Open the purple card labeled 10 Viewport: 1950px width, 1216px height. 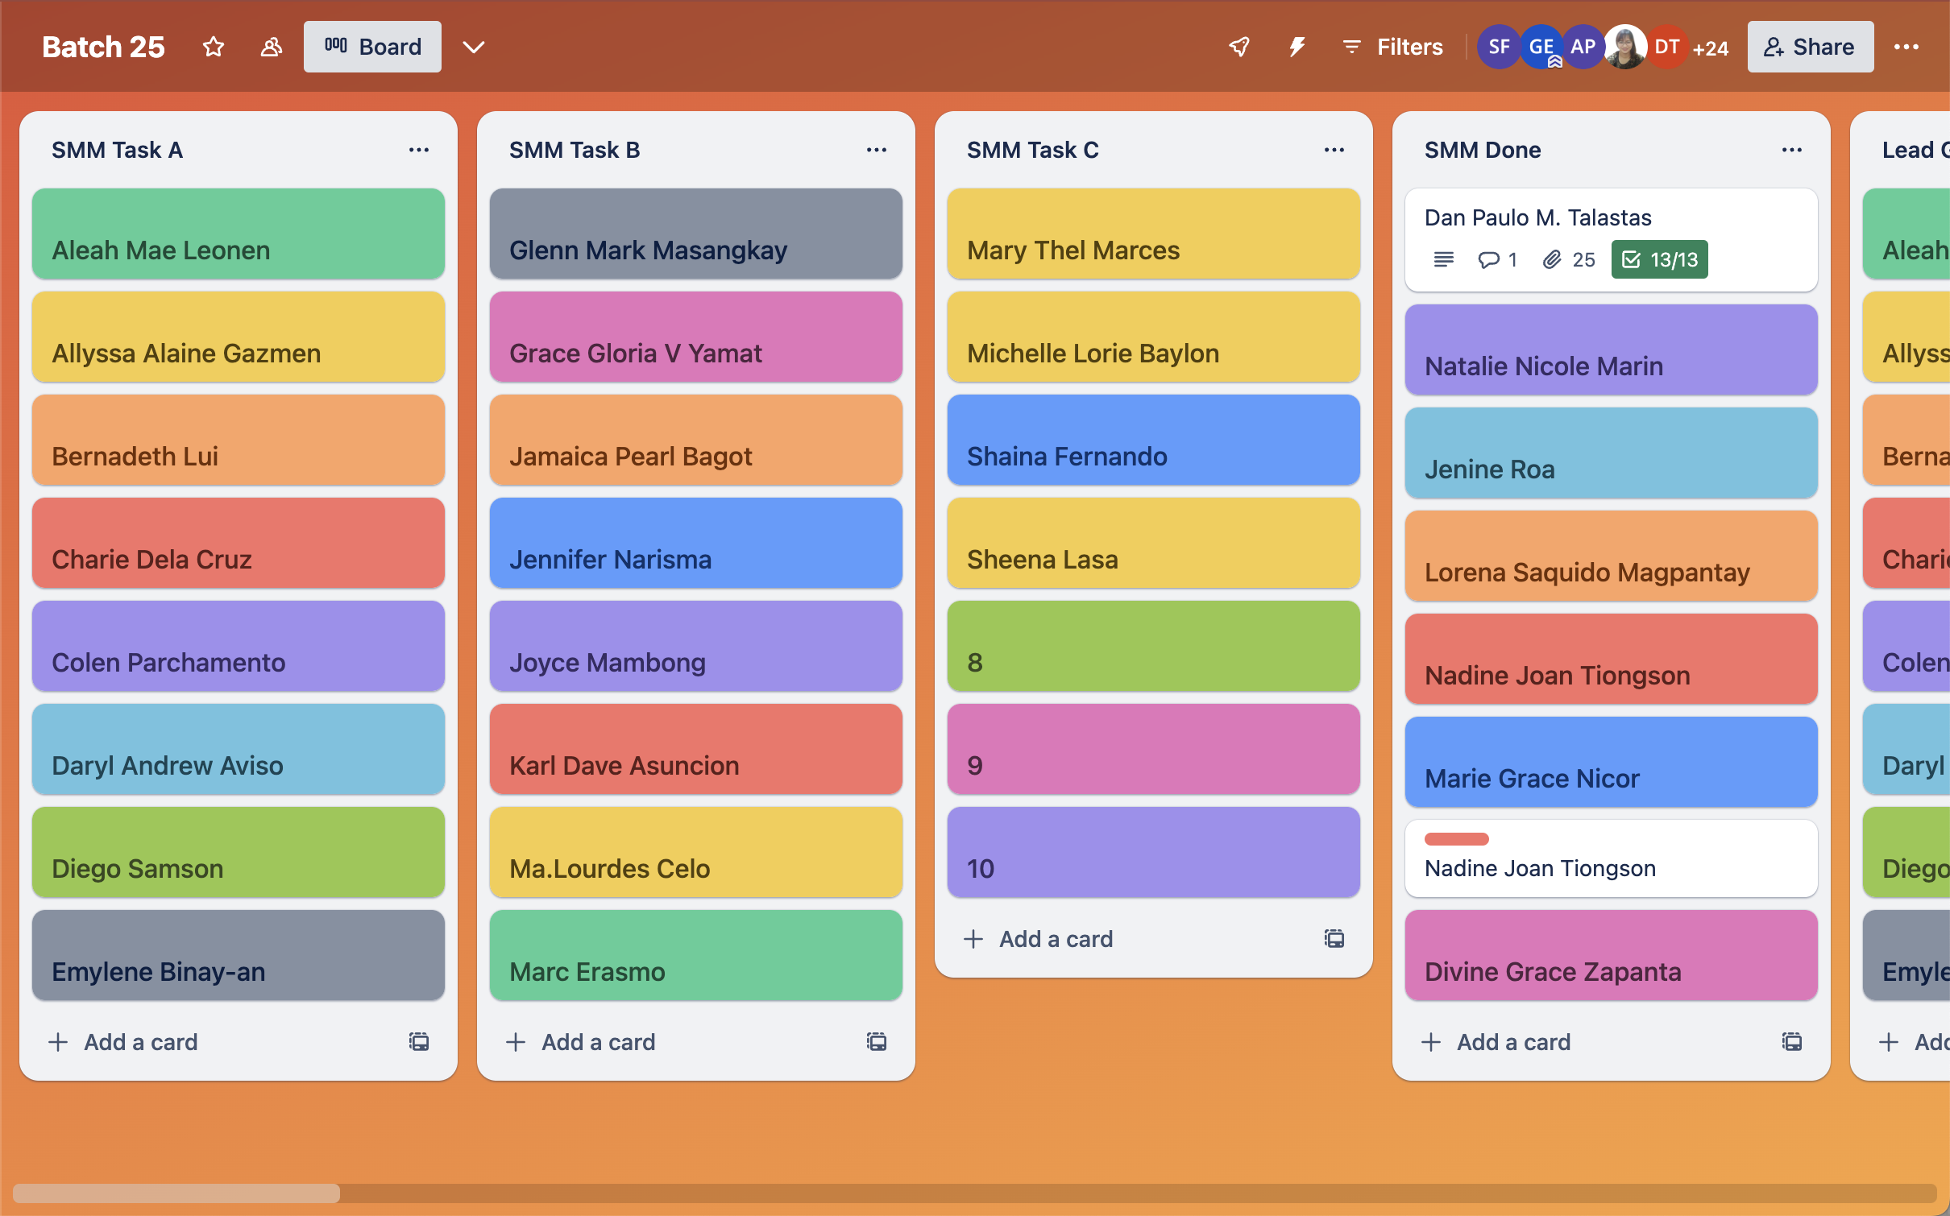click(1154, 852)
